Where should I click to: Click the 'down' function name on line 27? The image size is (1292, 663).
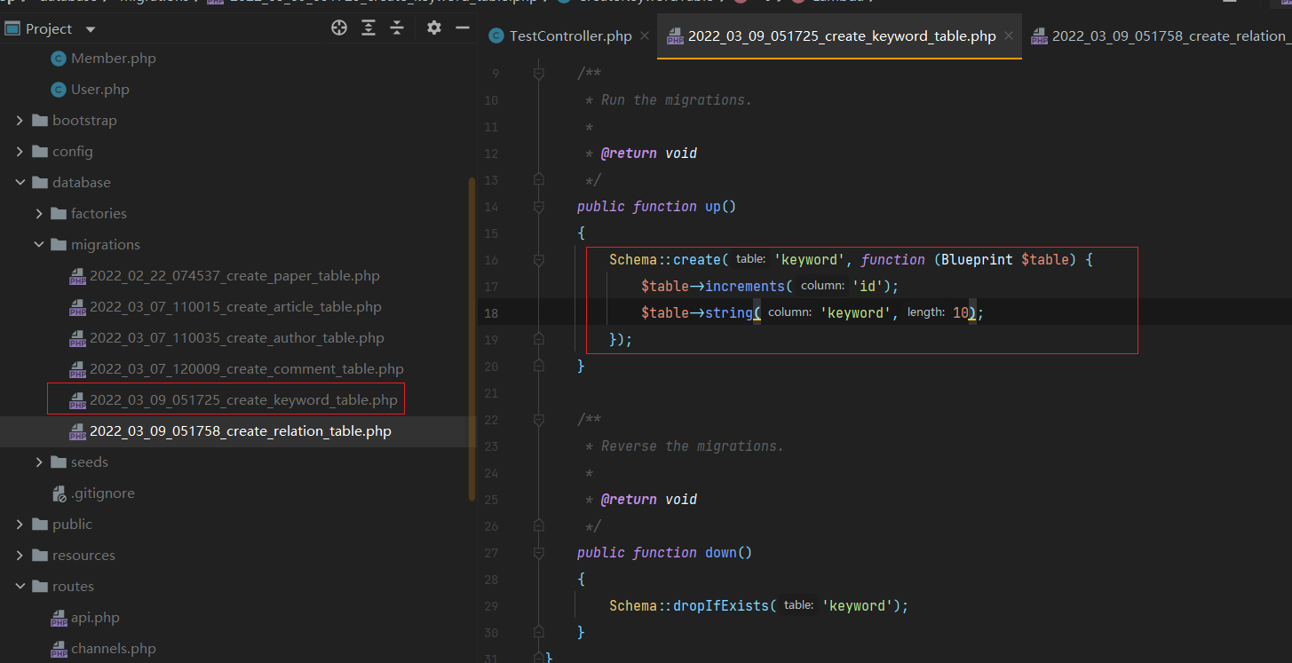721,553
